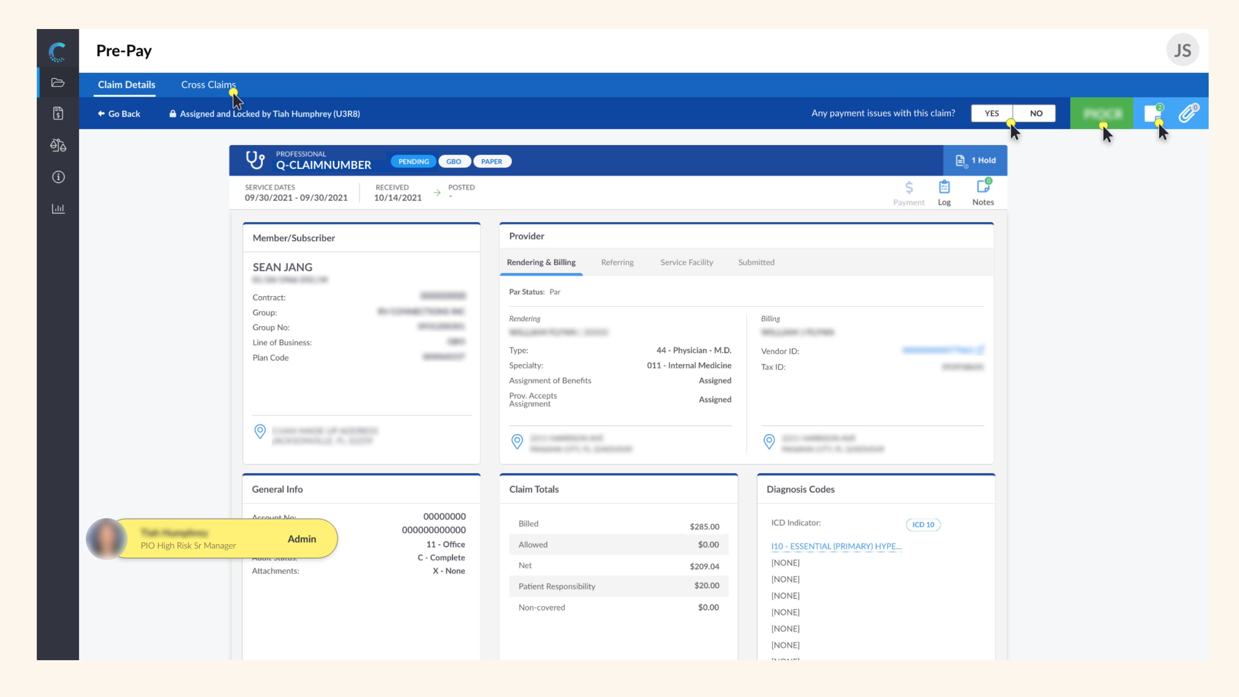Switch to the Referring provider tab
Image resolution: width=1239 pixels, height=697 pixels.
coord(617,262)
